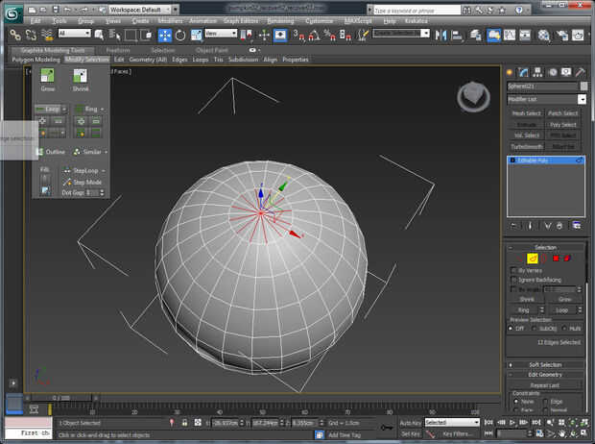Select the SubObj preview selection radio
595x444 pixels.
[536, 328]
